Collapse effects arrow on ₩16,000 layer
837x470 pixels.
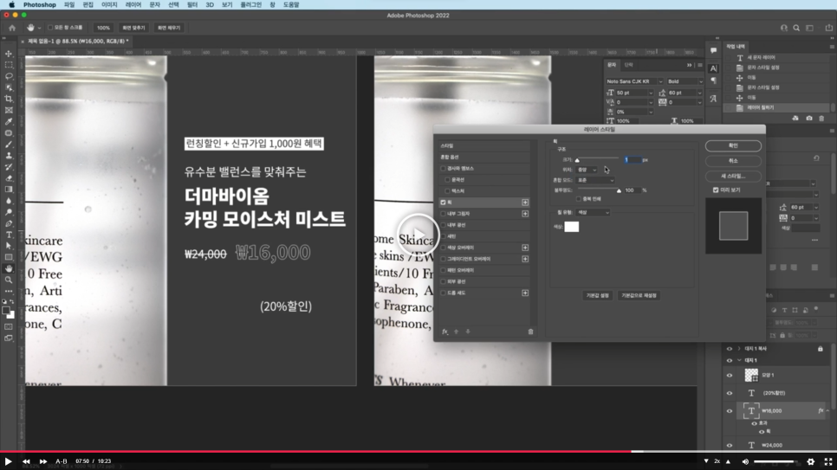[828, 411]
